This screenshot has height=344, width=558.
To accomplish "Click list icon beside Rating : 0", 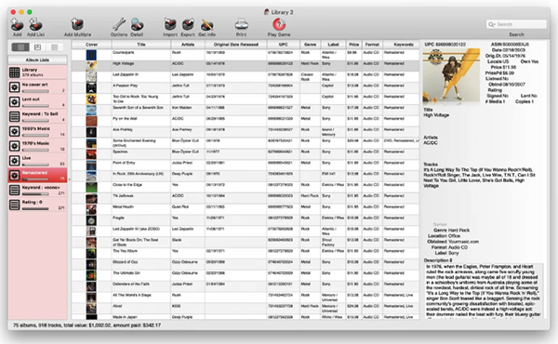I will click(x=15, y=205).
